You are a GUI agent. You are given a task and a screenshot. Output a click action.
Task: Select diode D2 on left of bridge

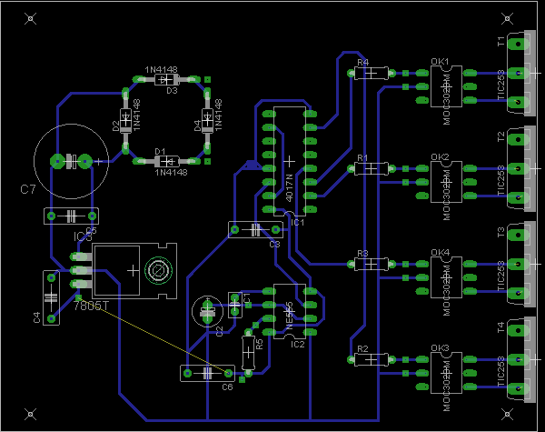[x=125, y=121]
